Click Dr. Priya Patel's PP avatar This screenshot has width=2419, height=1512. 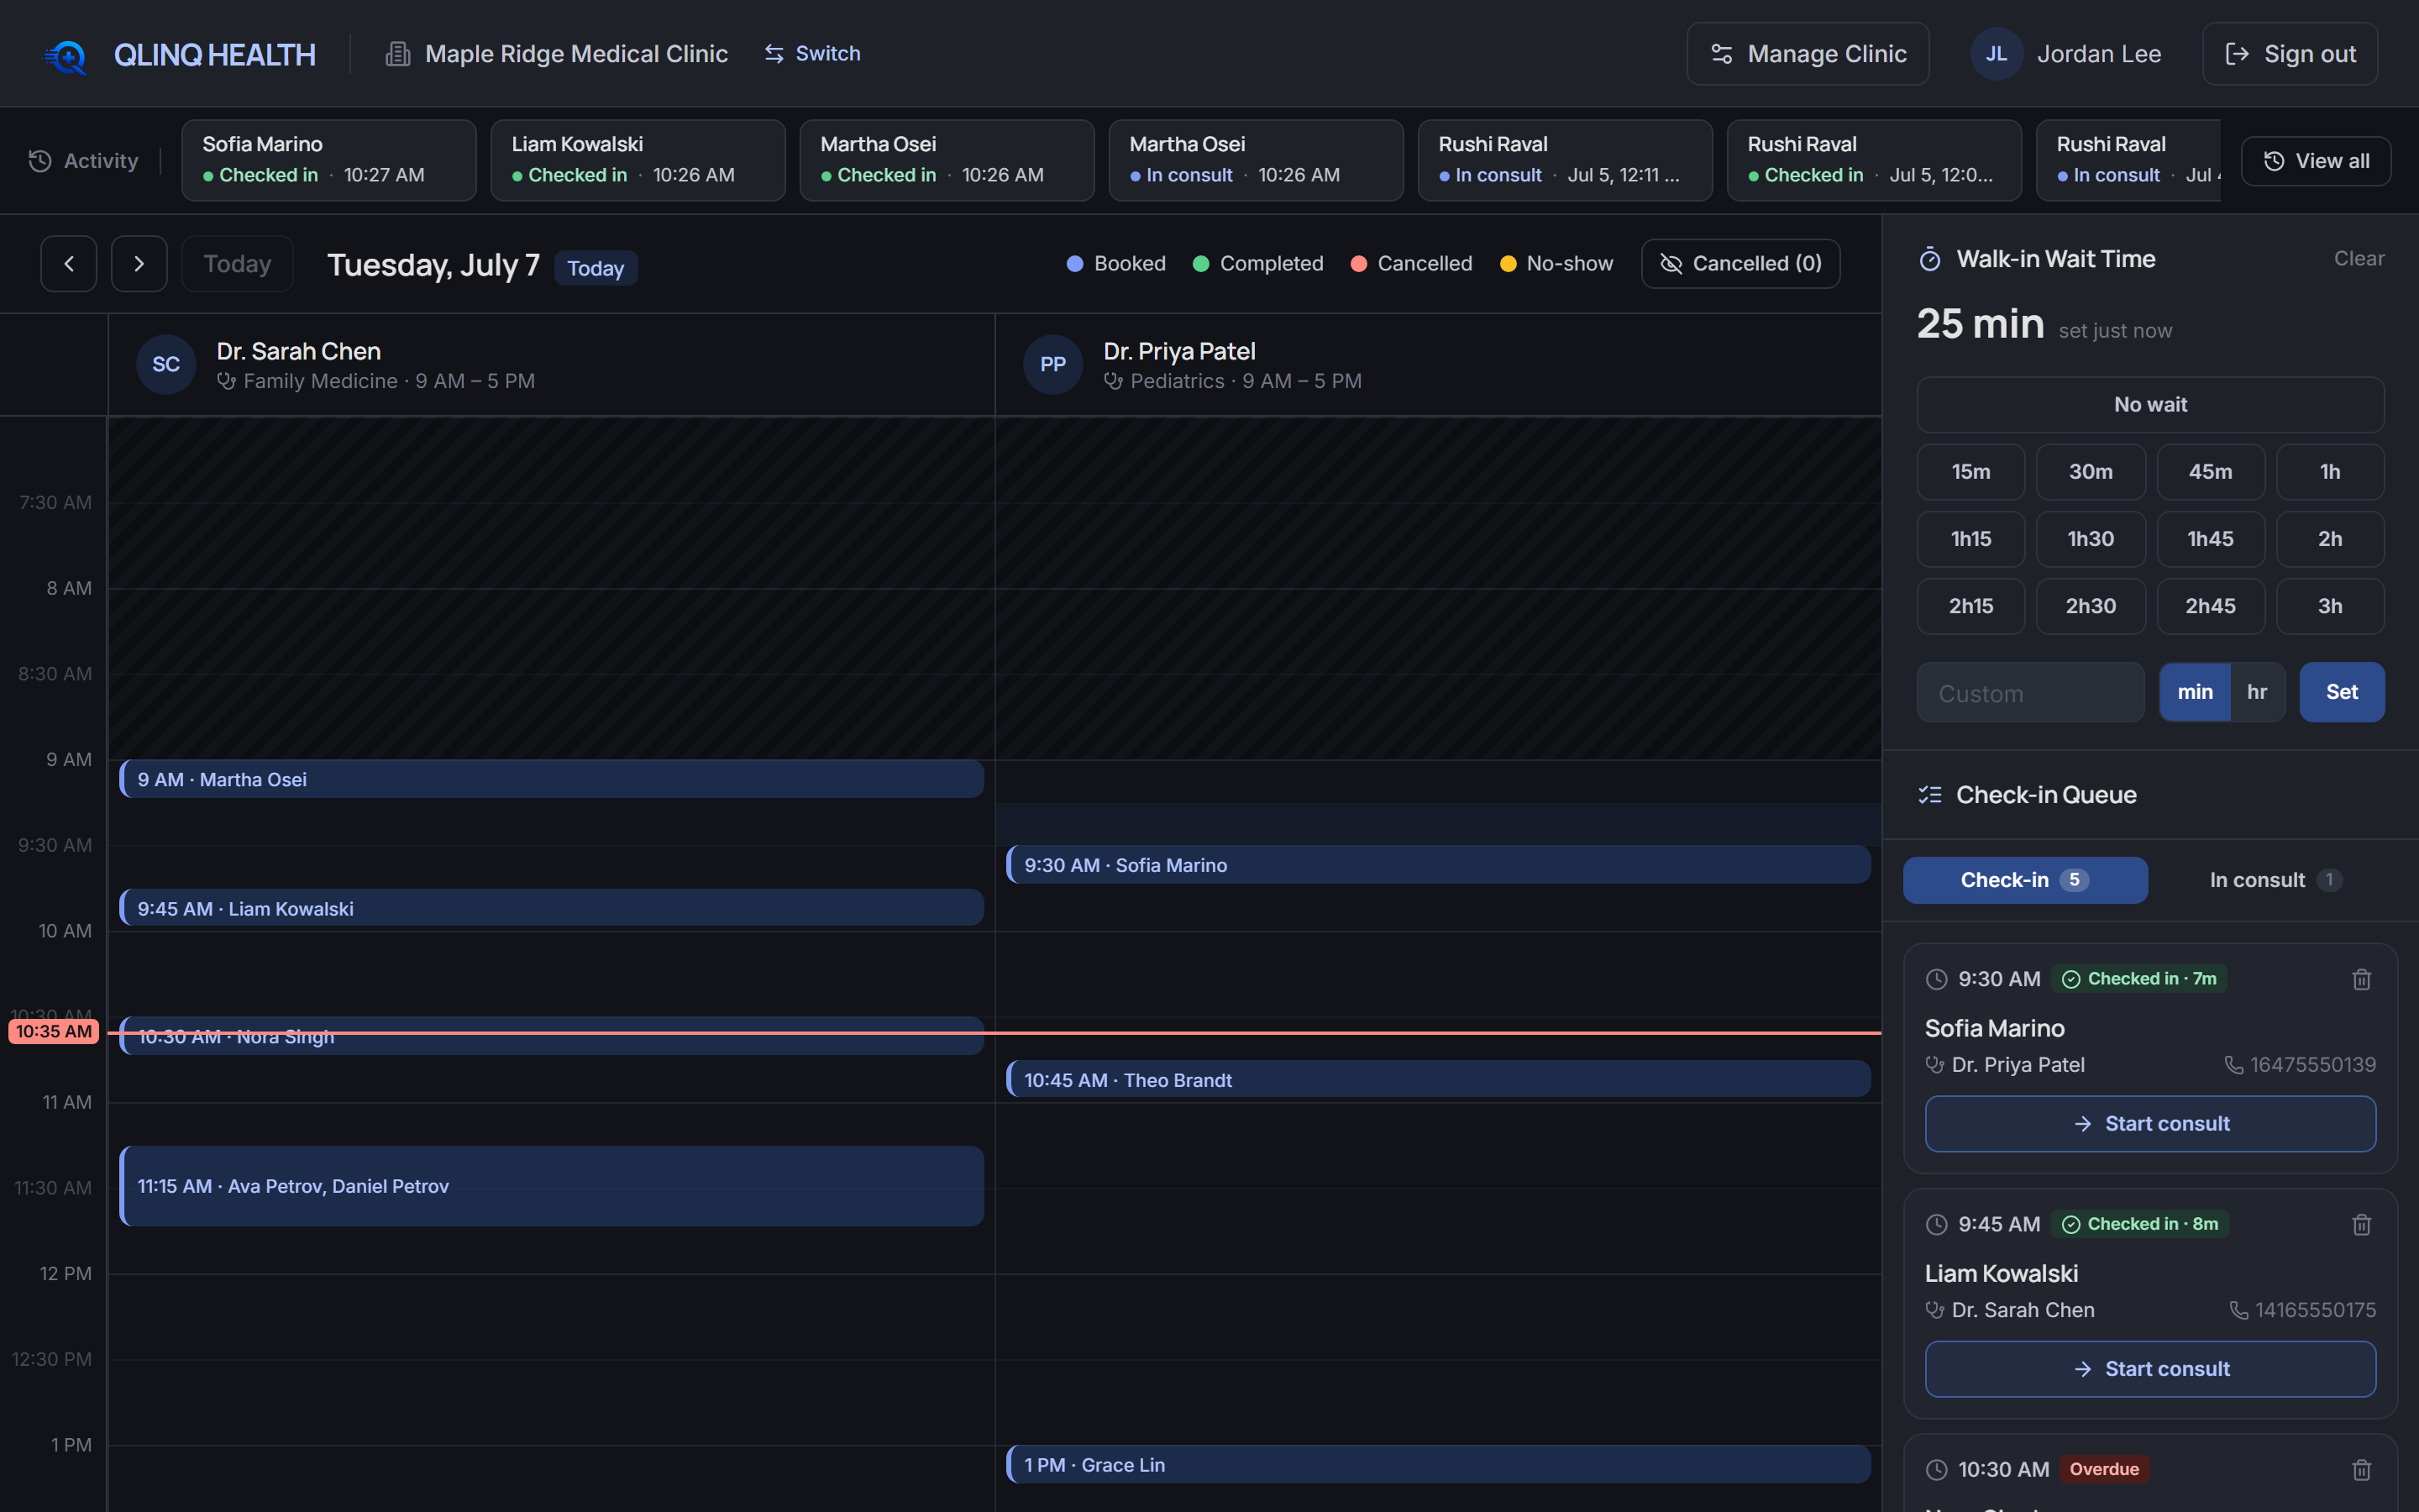point(1052,364)
